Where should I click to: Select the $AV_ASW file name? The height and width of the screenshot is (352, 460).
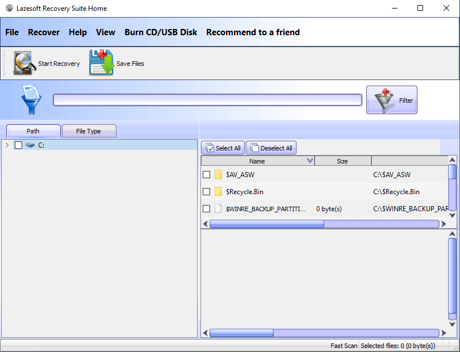point(240,175)
